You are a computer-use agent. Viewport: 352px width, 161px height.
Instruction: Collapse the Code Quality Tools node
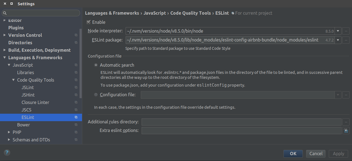[14, 80]
